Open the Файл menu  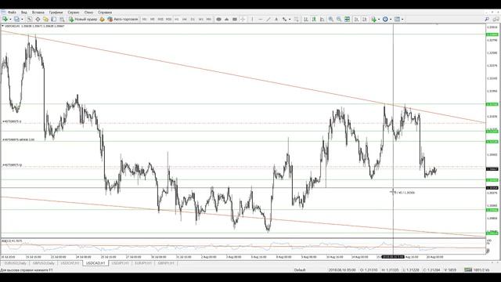pyautogui.click(x=12, y=13)
